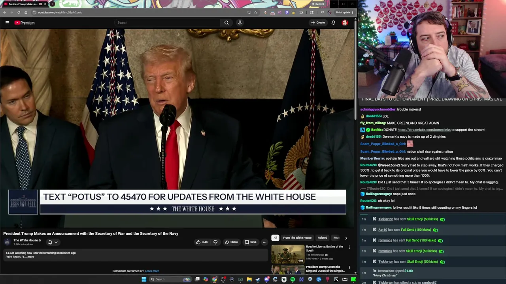
Task: Dislike the video with thumbs down
Action: point(215,242)
